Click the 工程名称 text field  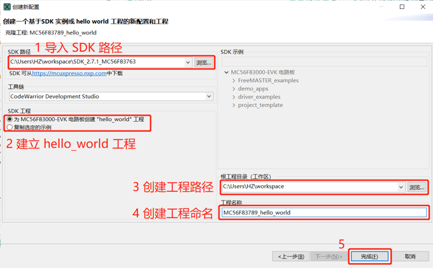(x=323, y=213)
